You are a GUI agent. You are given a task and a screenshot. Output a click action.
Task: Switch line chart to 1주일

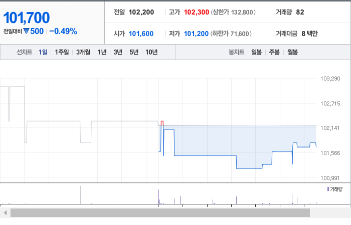pos(62,52)
